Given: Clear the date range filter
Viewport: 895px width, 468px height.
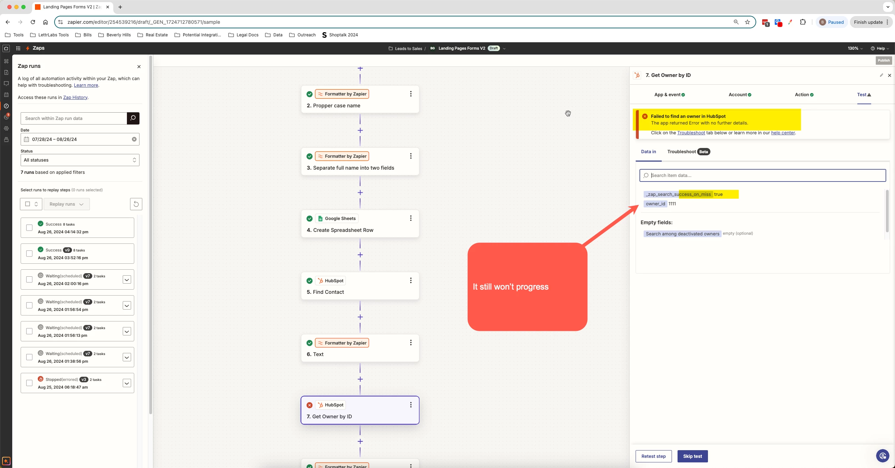Looking at the screenshot, I should click(x=134, y=139).
